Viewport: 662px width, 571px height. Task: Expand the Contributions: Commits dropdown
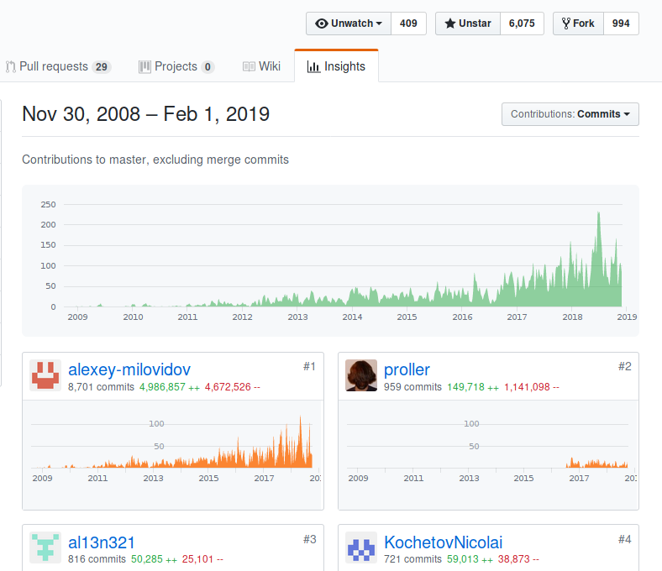point(570,114)
